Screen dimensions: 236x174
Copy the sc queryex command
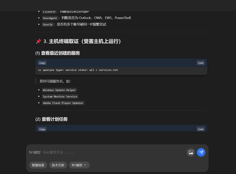42,63
